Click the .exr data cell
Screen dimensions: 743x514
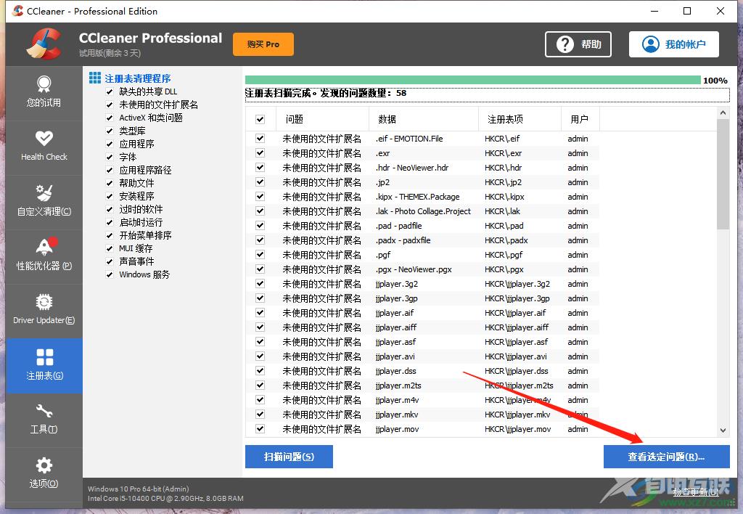382,153
